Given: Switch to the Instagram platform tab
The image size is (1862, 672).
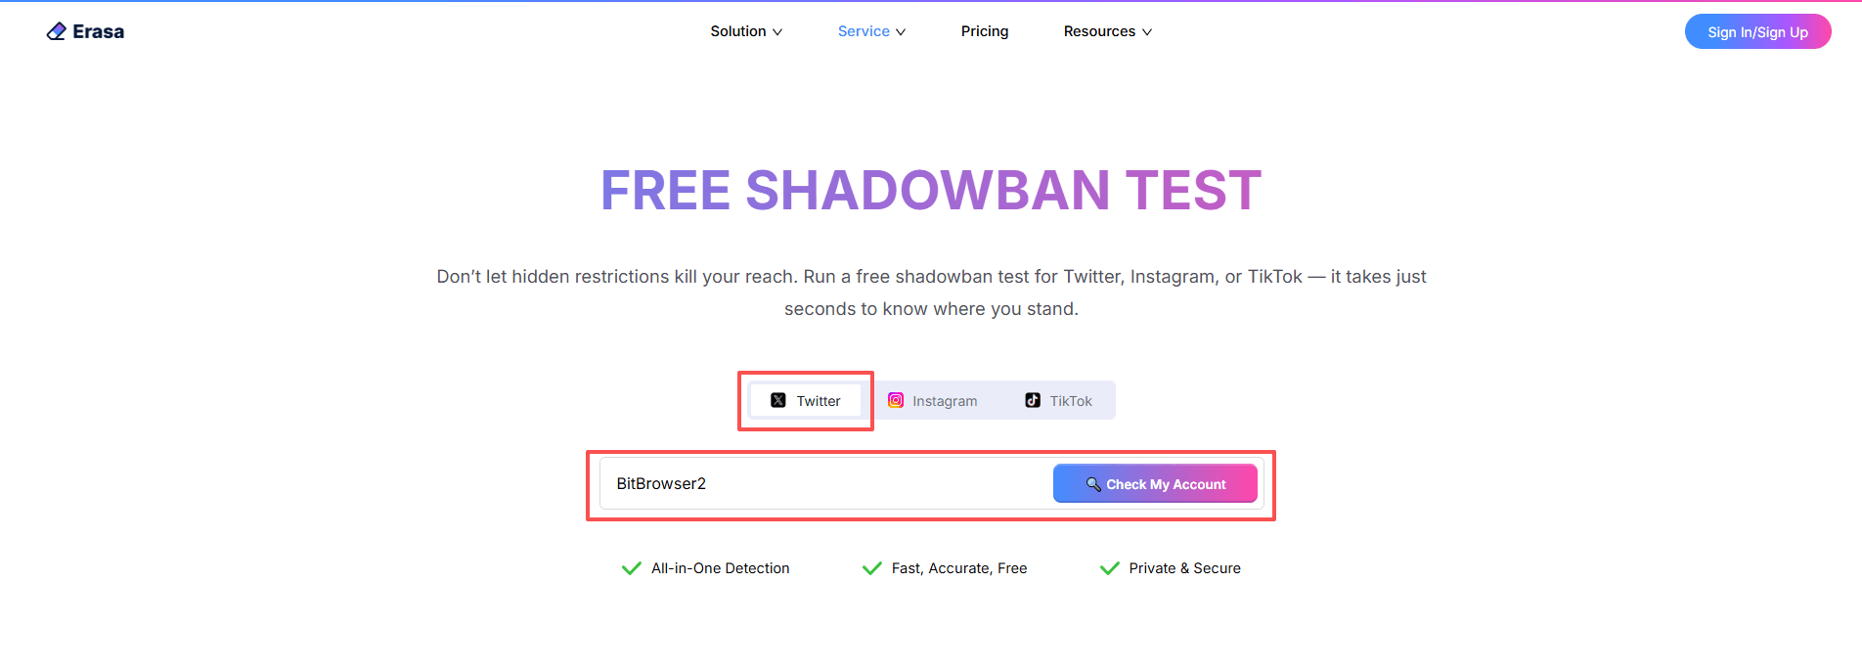Looking at the screenshot, I should (945, 401).
